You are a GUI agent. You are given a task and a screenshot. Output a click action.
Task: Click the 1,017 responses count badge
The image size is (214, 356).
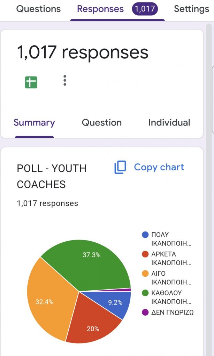click(145, 9)
